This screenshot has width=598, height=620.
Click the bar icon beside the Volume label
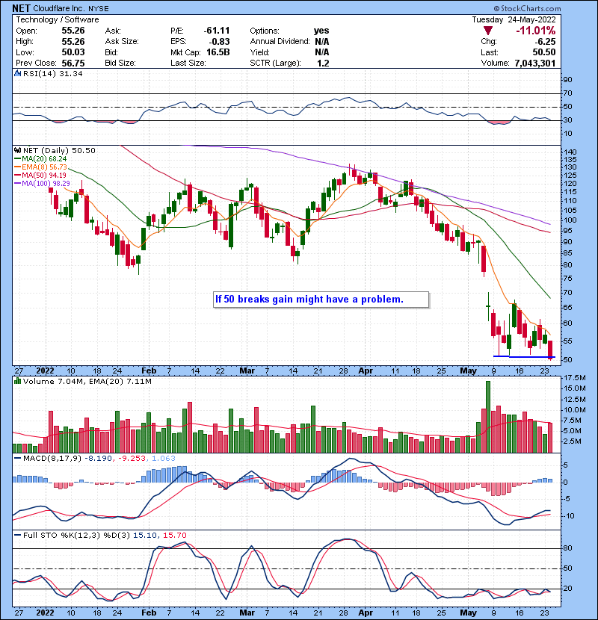(x=17, y=381)
